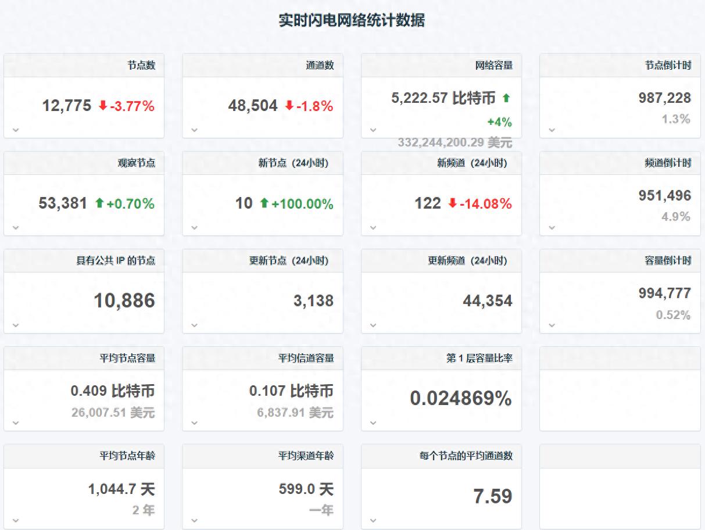Click the red down arrow beside -14.08%
The width and height of the screenshot is (705, 530).
point(452,203)
